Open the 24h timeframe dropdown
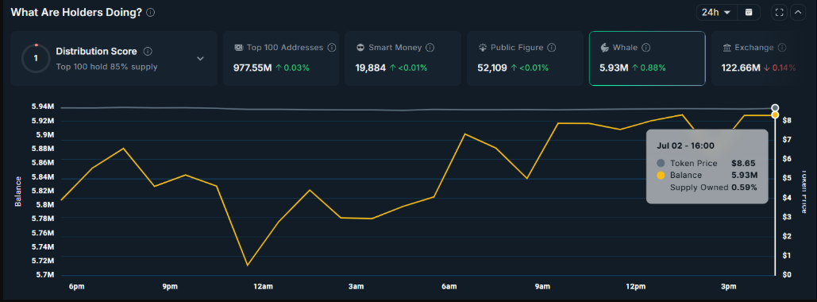The height and width of the screenshot is (302, 817). click(x=716, y=13)
